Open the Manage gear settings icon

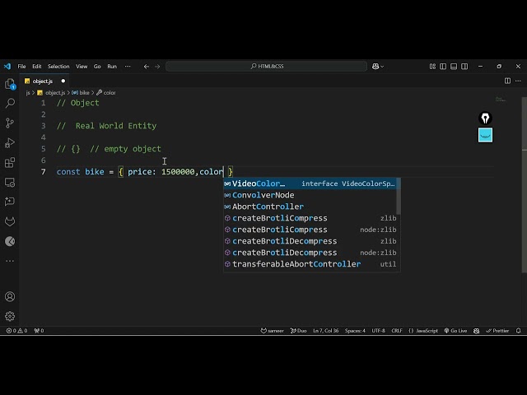10,316
